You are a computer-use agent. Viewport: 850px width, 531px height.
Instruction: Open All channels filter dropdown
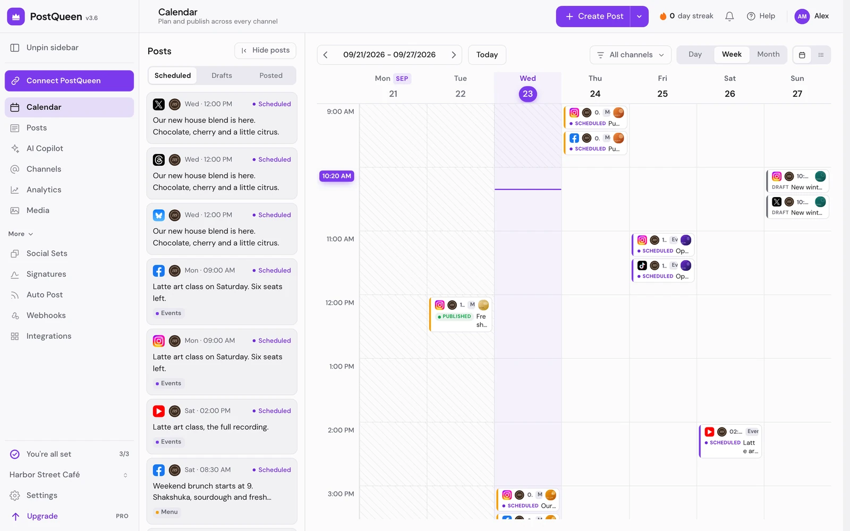(x=631, y=55)
